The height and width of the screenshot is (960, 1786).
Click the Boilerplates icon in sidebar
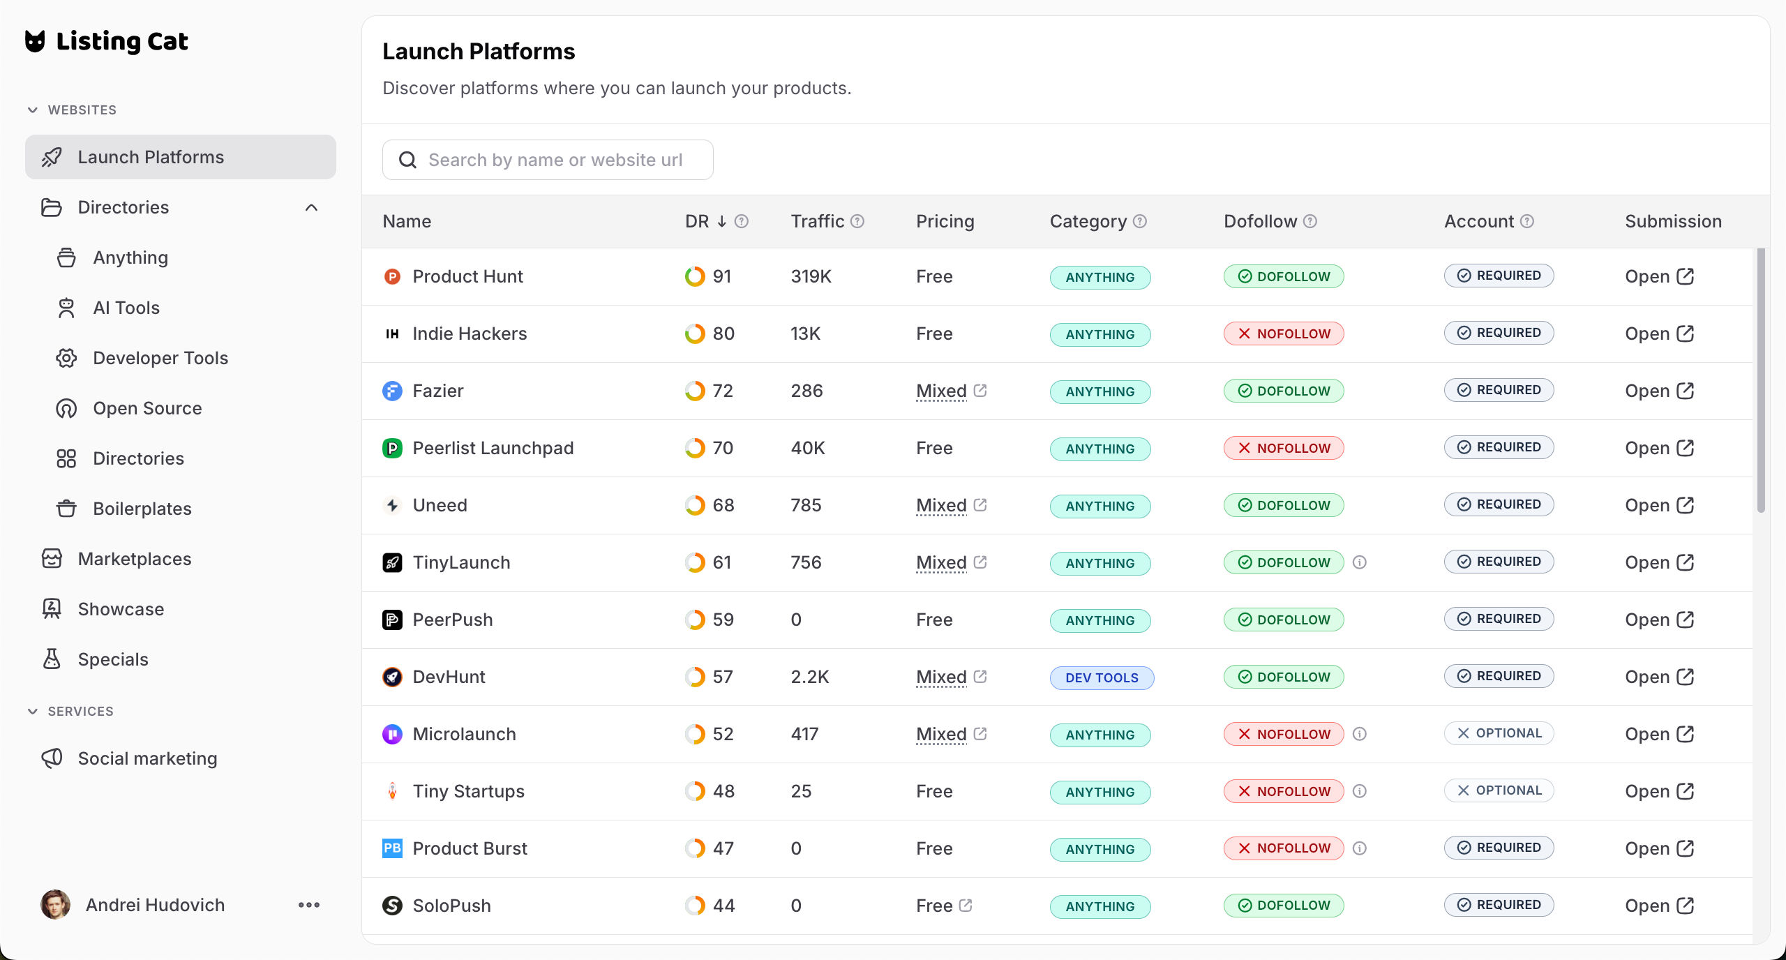coord(66,509)
